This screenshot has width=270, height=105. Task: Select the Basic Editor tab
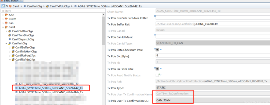pos(12,1)
